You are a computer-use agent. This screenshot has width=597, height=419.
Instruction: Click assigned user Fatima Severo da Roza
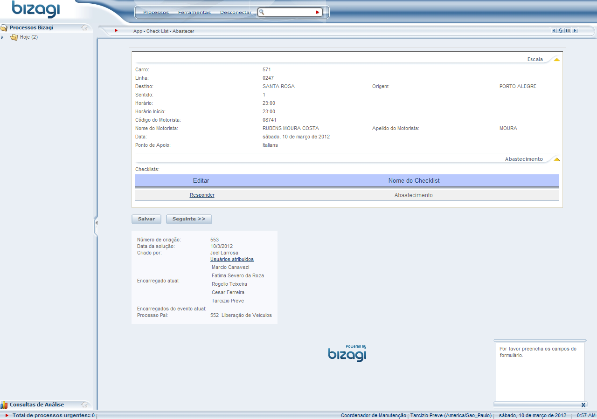point(238,275)
